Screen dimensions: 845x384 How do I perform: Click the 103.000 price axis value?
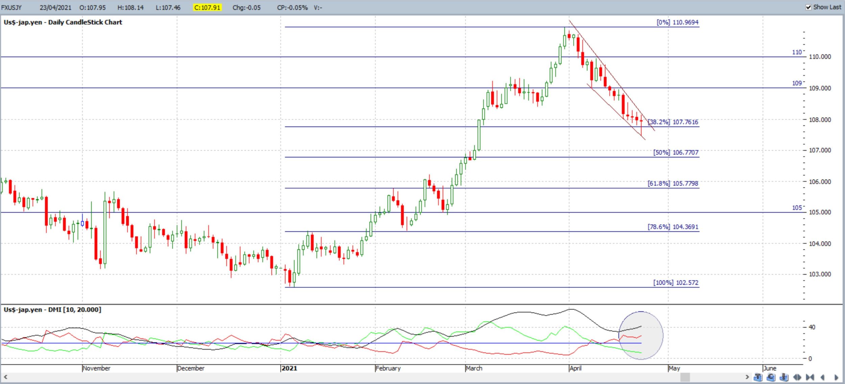pos(820,274)
